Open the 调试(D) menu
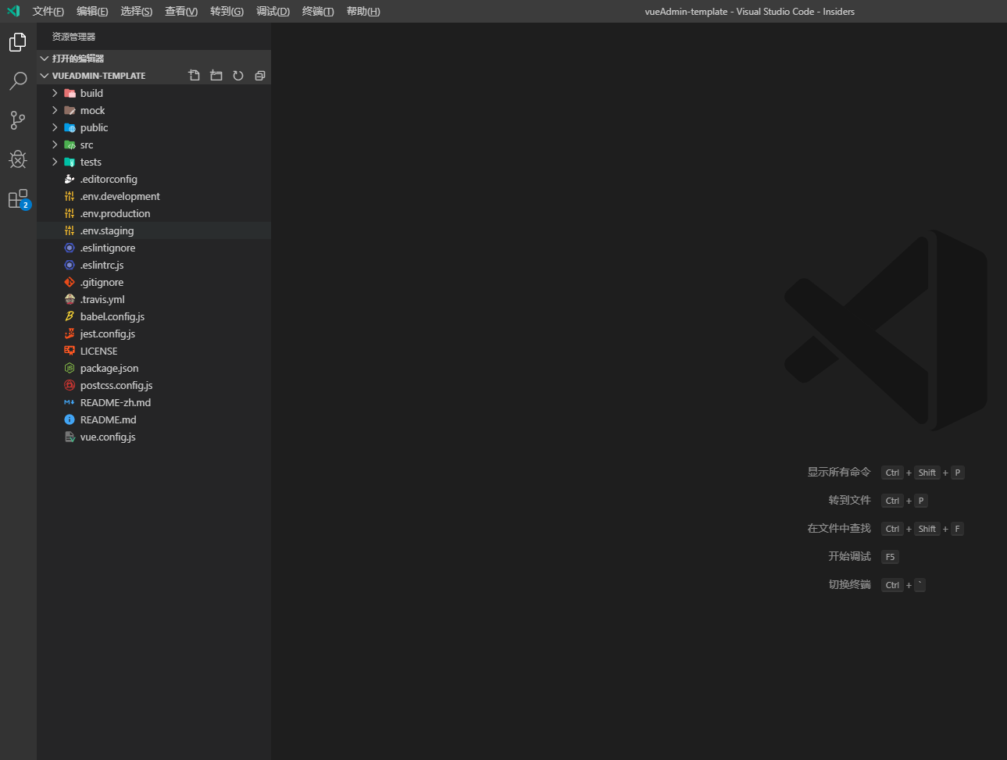Image resolution: width=1007 pixels, height=760 pixels. pyautogui.click(x=273, y=11)
